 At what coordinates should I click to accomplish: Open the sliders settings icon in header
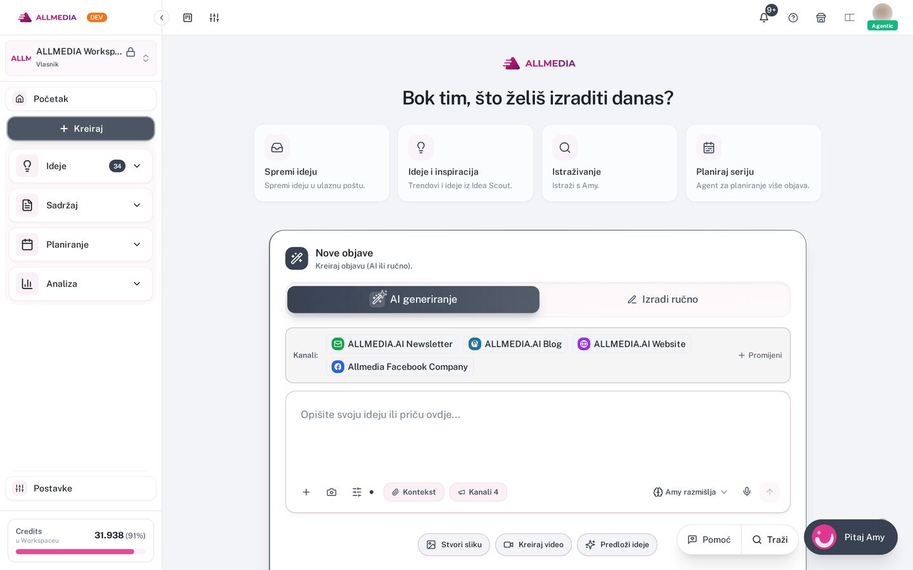tap(214, 18)
